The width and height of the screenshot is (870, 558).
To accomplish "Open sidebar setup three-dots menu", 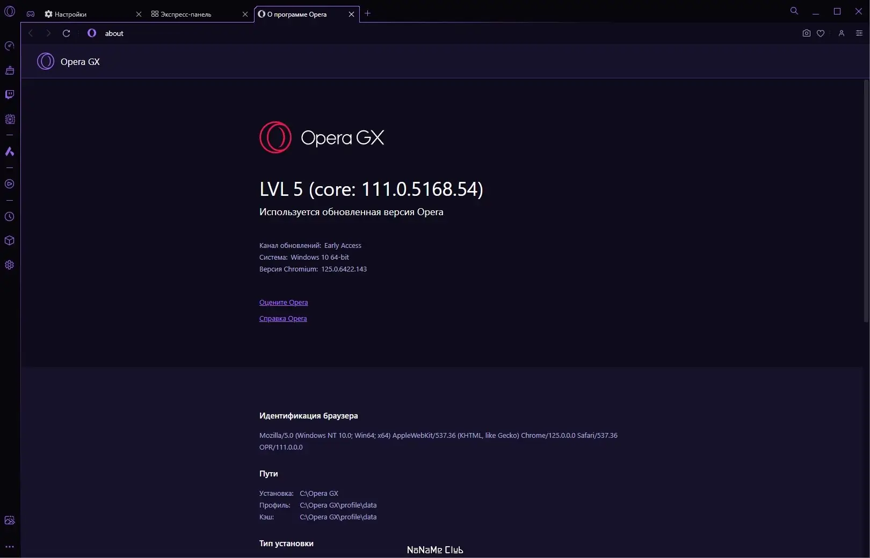I will point(10,547).
